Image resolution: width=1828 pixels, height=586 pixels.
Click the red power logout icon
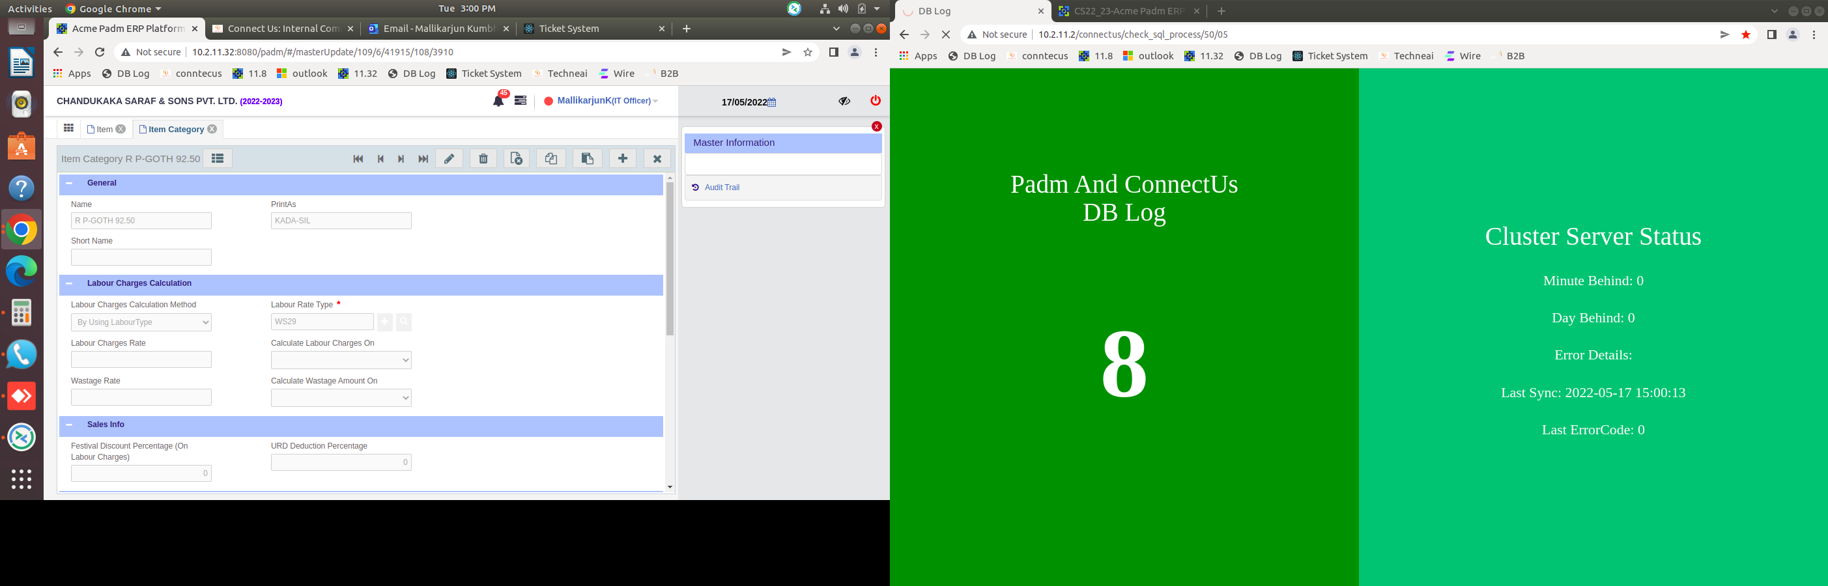click(x=875, y=101)
